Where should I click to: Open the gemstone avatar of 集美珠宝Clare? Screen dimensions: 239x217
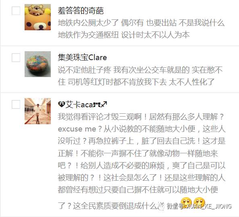tap(37, 64)
